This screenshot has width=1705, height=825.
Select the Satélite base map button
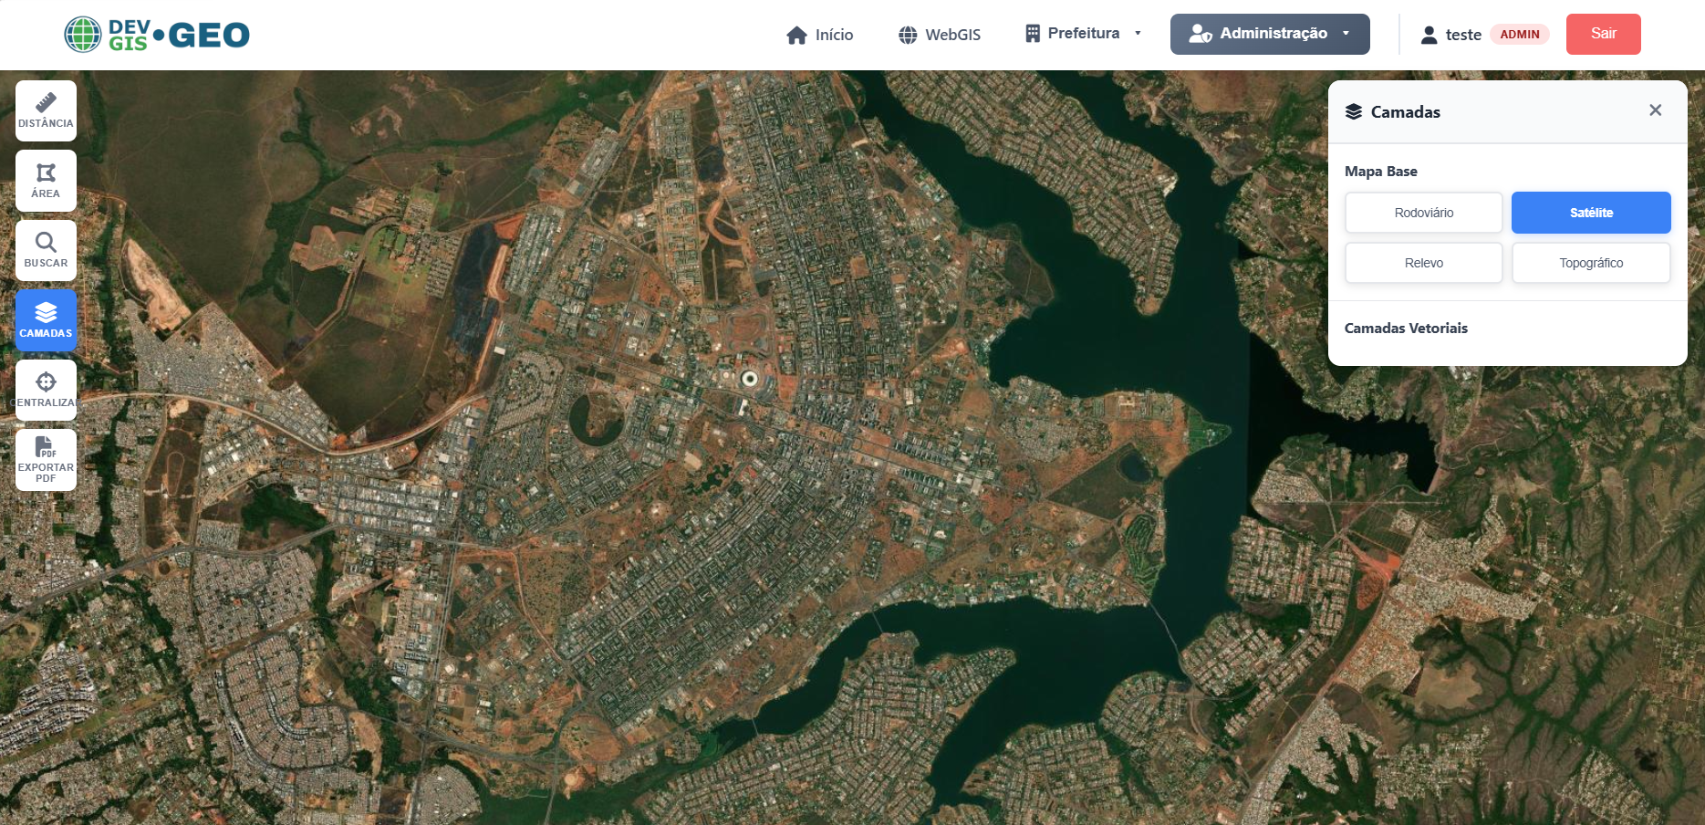tap(1590, 212)
